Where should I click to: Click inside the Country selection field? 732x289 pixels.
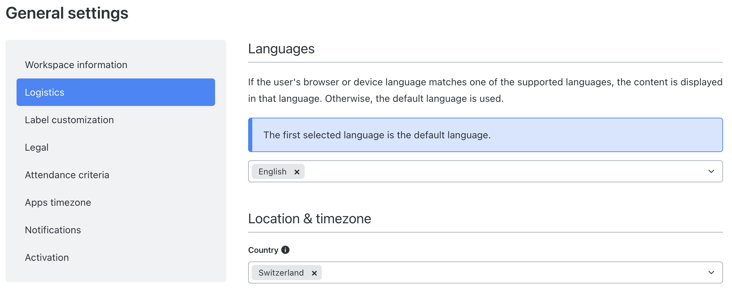(x=482, y=272)
